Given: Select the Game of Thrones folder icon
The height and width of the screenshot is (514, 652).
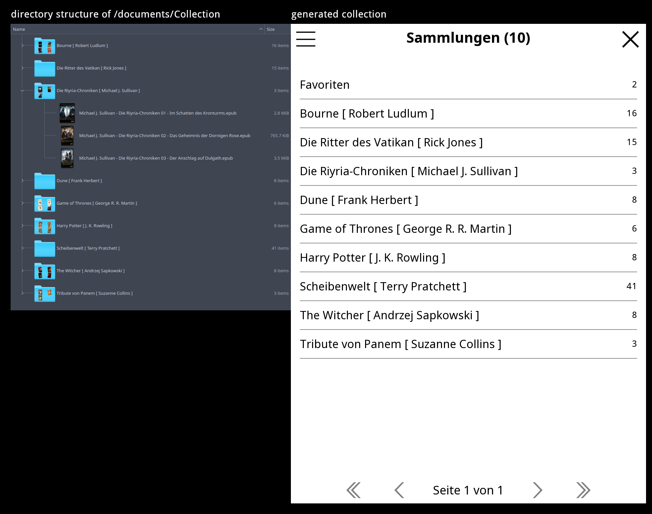Looking at the screenshot, I should tap(45, 203).
